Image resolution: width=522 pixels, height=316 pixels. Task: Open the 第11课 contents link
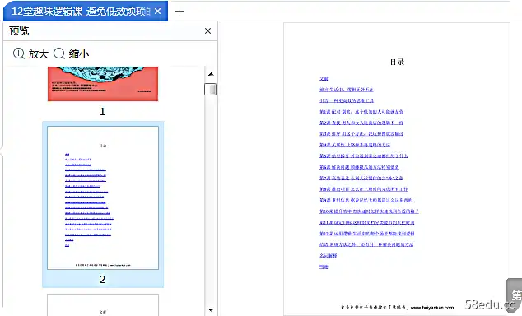coord(367,222)
